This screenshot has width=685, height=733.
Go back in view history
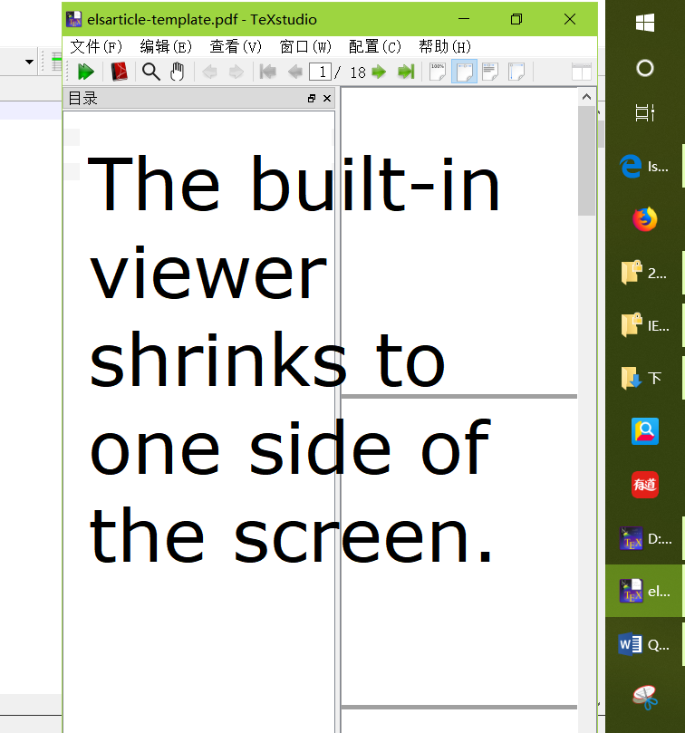tap(210, 72)
